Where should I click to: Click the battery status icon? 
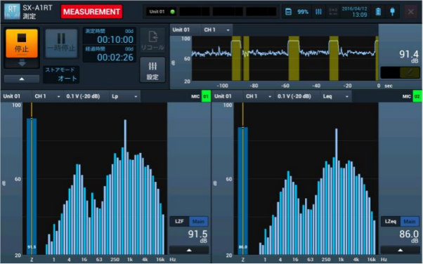coord(378,12)
